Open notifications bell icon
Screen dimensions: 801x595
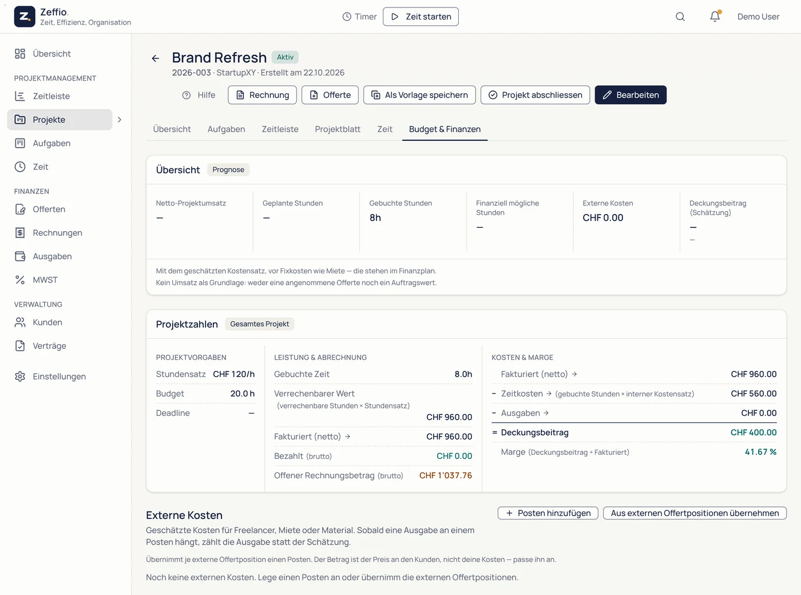(x=715, y=17)
